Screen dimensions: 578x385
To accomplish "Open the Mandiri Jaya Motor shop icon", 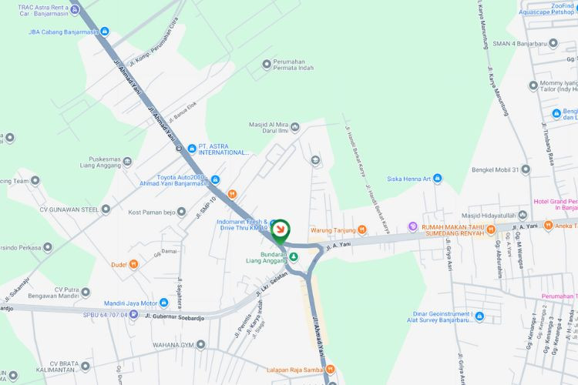I will pos(163,303).
